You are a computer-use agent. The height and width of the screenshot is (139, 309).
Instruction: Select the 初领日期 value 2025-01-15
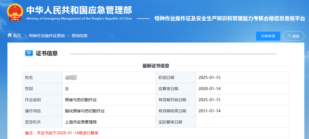point(209,78)
